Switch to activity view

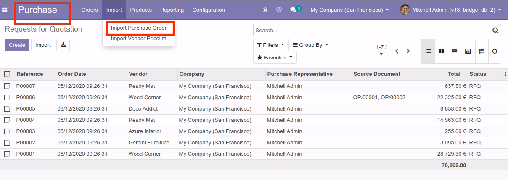pos(495,51)
